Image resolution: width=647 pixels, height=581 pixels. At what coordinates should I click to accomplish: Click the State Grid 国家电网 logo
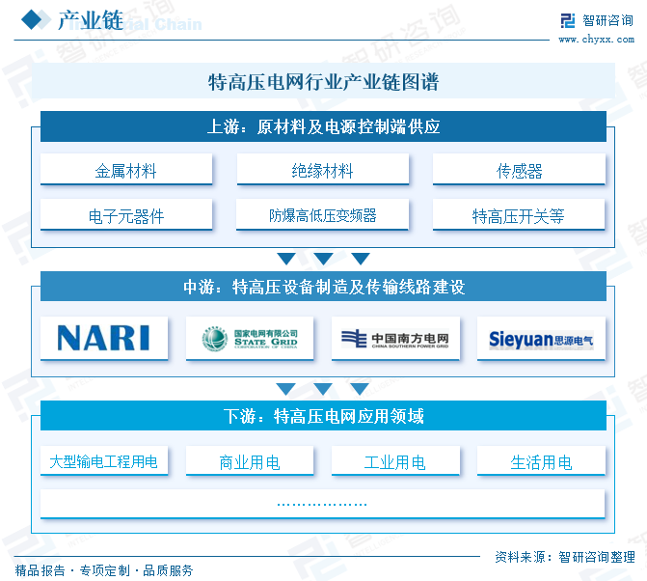[250, 338]
